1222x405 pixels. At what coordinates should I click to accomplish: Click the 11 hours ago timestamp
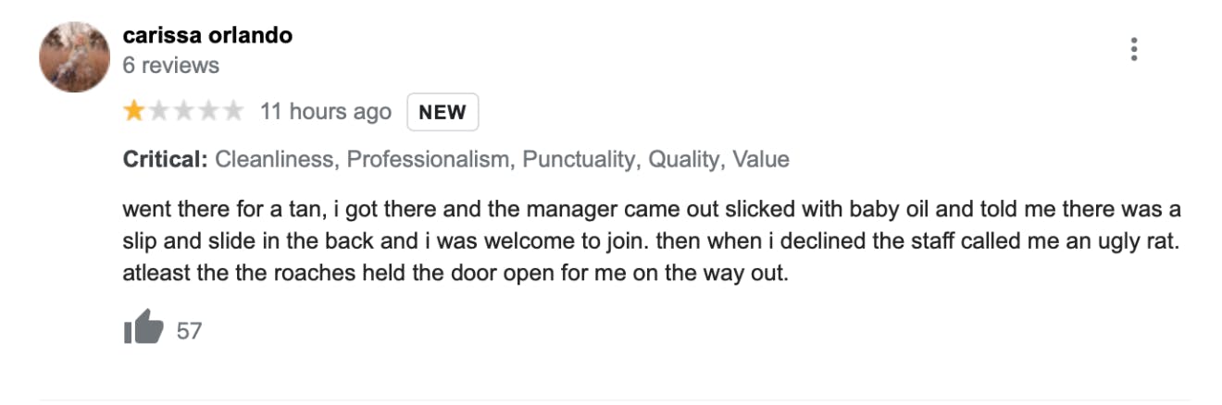(326, 112)
